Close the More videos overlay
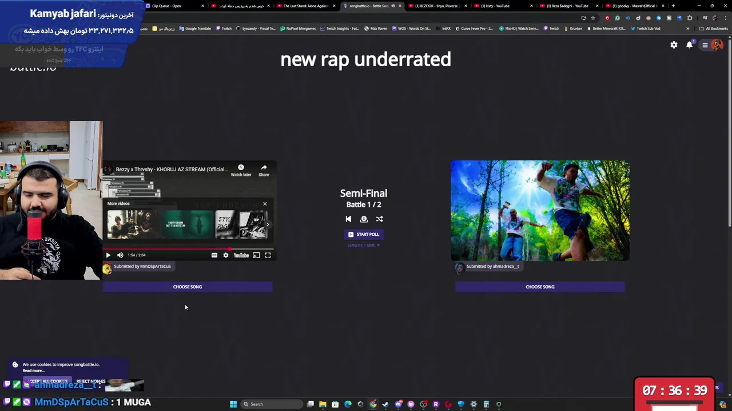 point(265,204)
